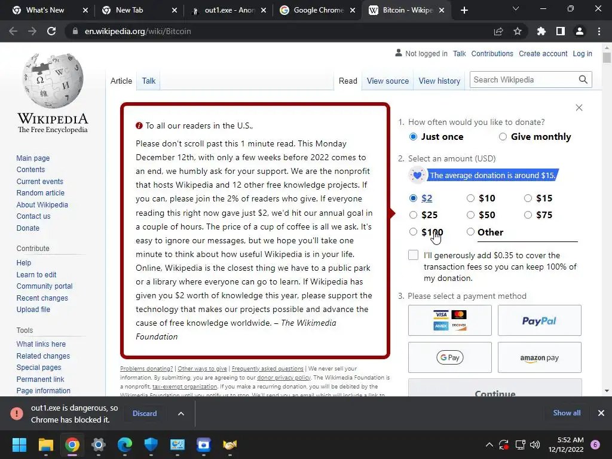Discard the blocked out1.exe download
Screen dimensions: 612x459
[x=145, y=414]
